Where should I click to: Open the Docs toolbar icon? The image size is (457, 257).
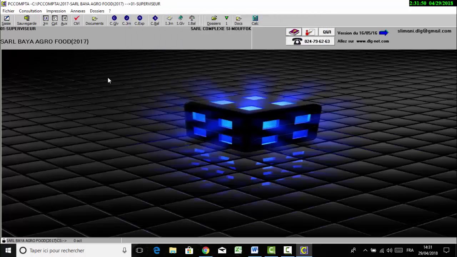click(x=238, y=21)
